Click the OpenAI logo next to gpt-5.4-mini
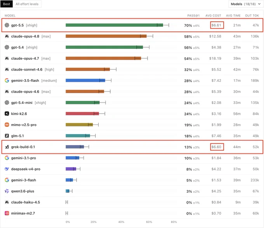264x228 pixels. point(7,103)
